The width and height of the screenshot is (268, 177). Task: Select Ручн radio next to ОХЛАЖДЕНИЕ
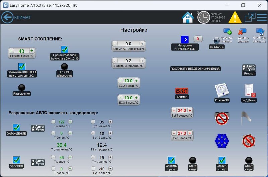[33, 130]
